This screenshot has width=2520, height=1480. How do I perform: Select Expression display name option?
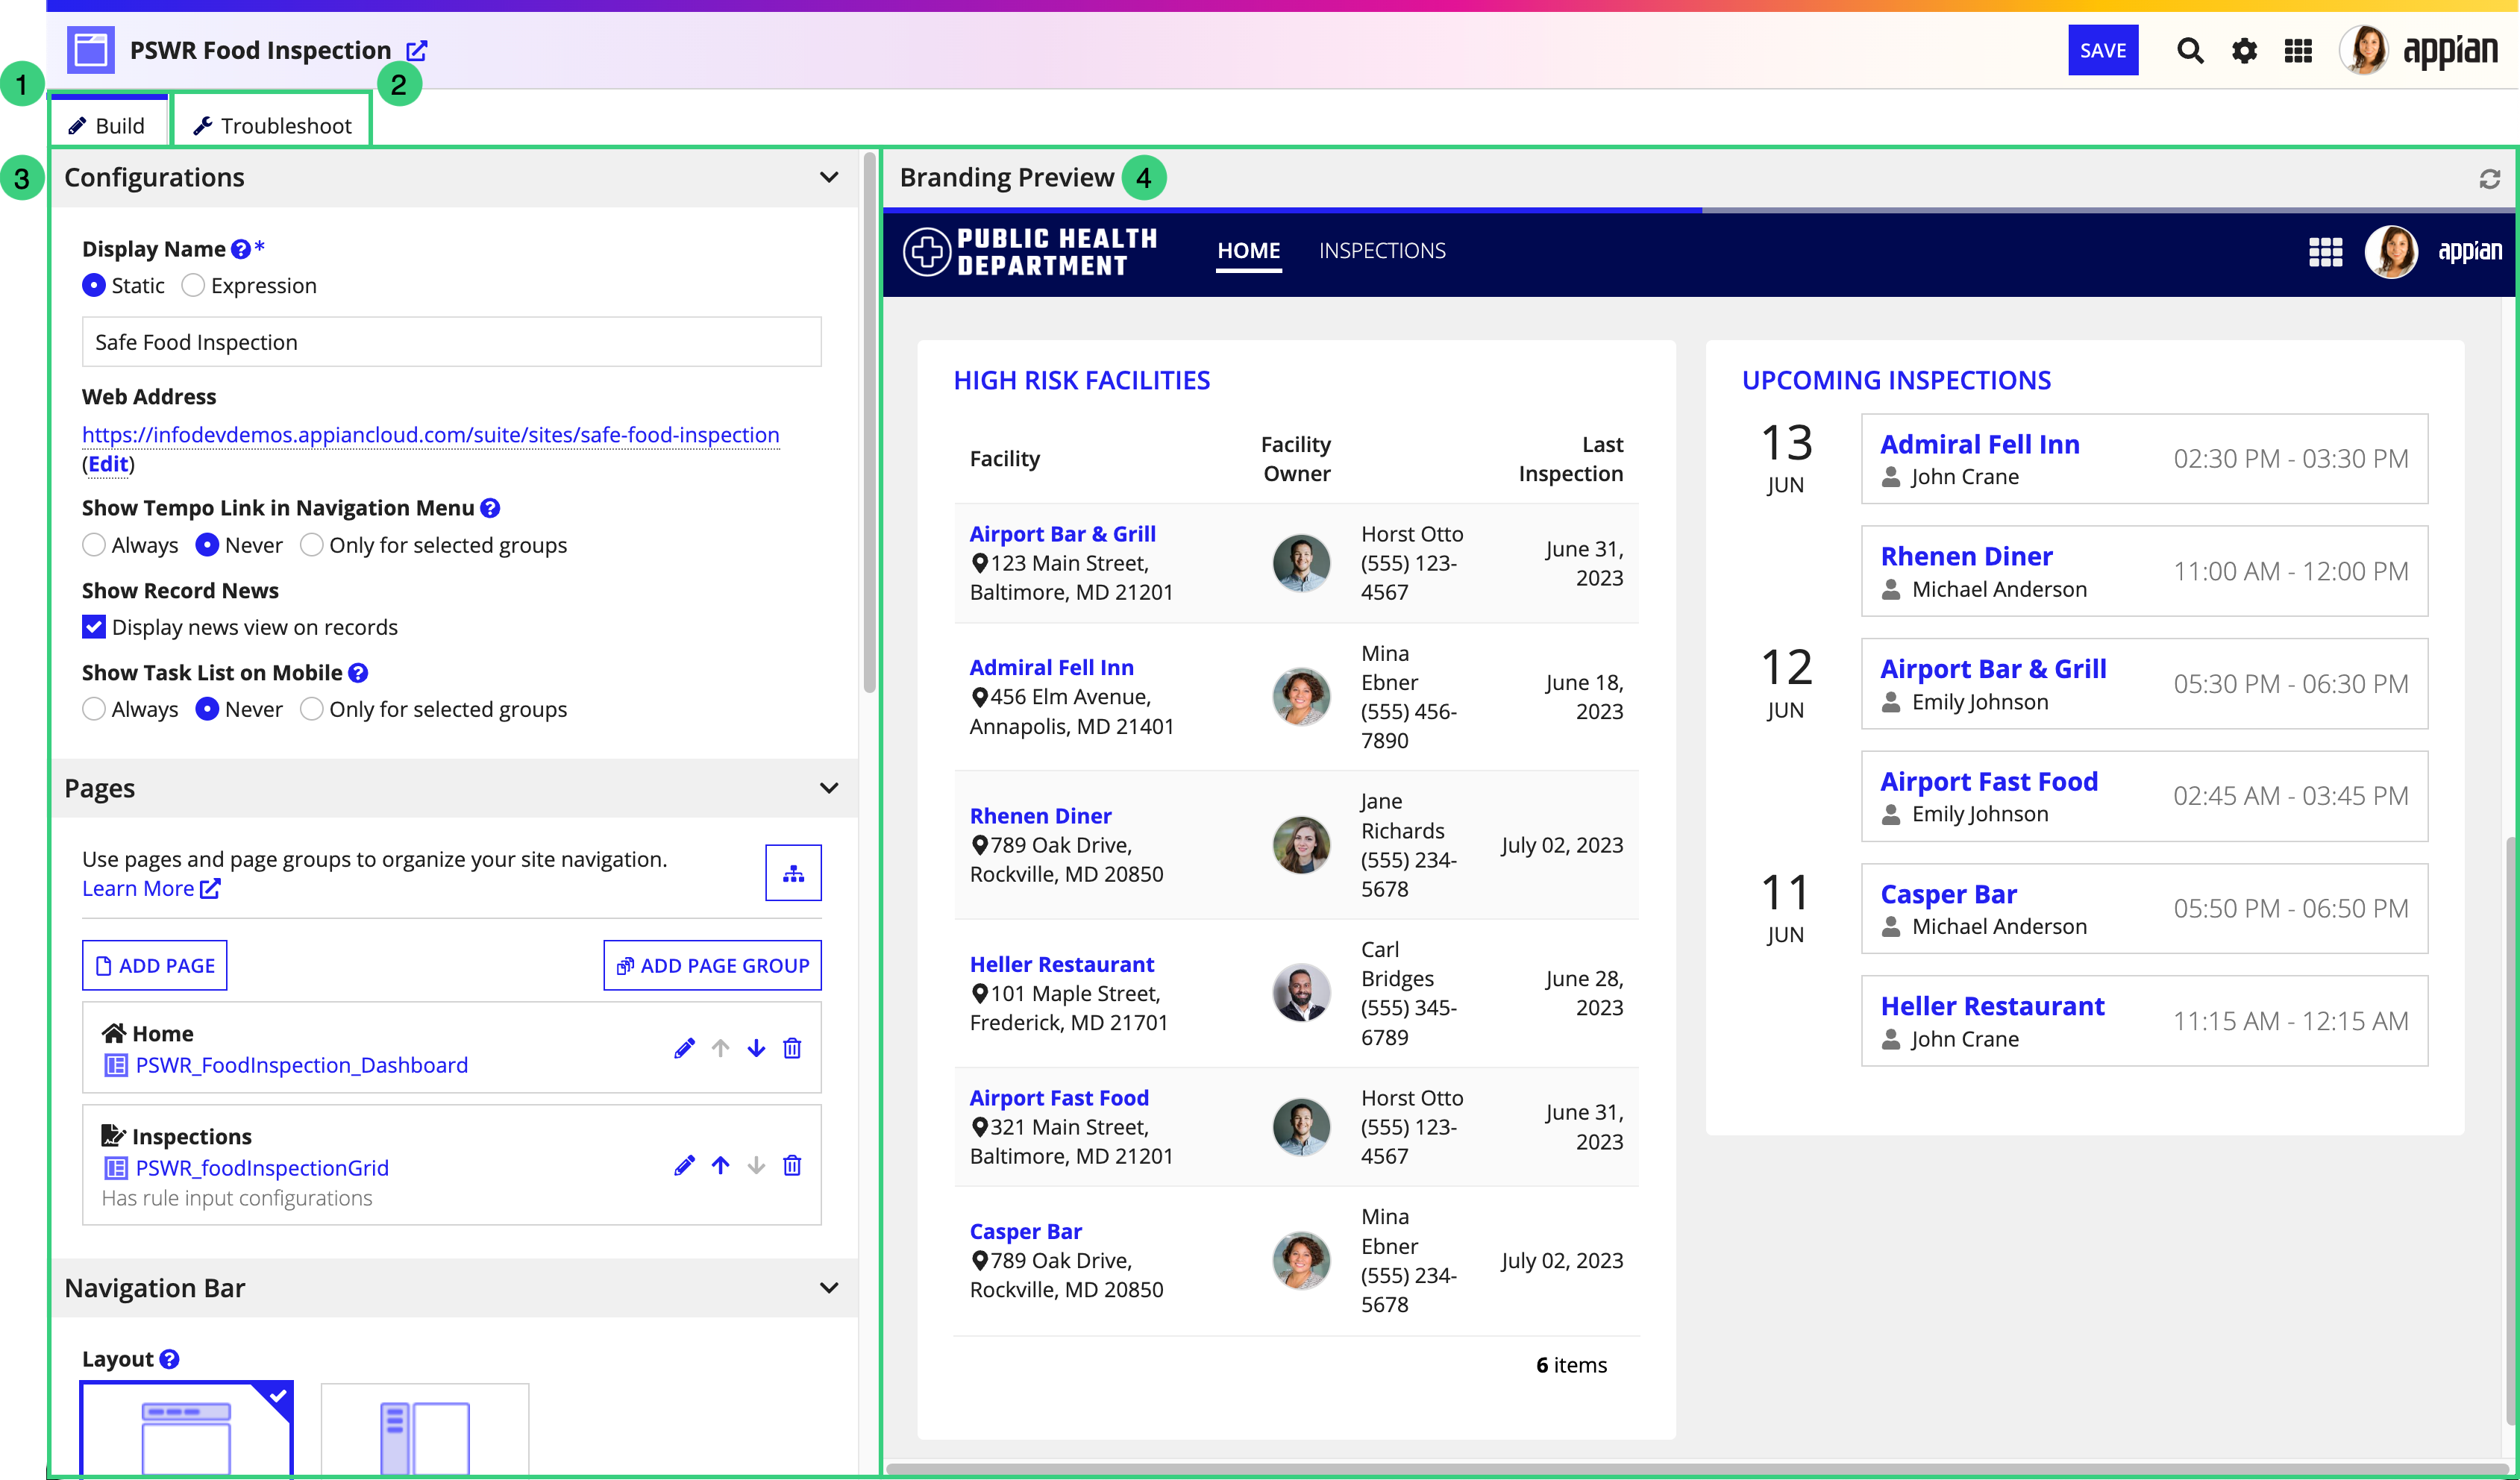click(x=193, y=286)
